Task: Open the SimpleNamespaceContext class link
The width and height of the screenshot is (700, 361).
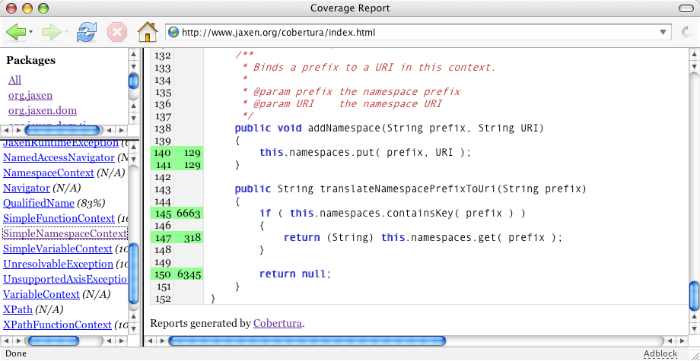Action: pos(65,233)
